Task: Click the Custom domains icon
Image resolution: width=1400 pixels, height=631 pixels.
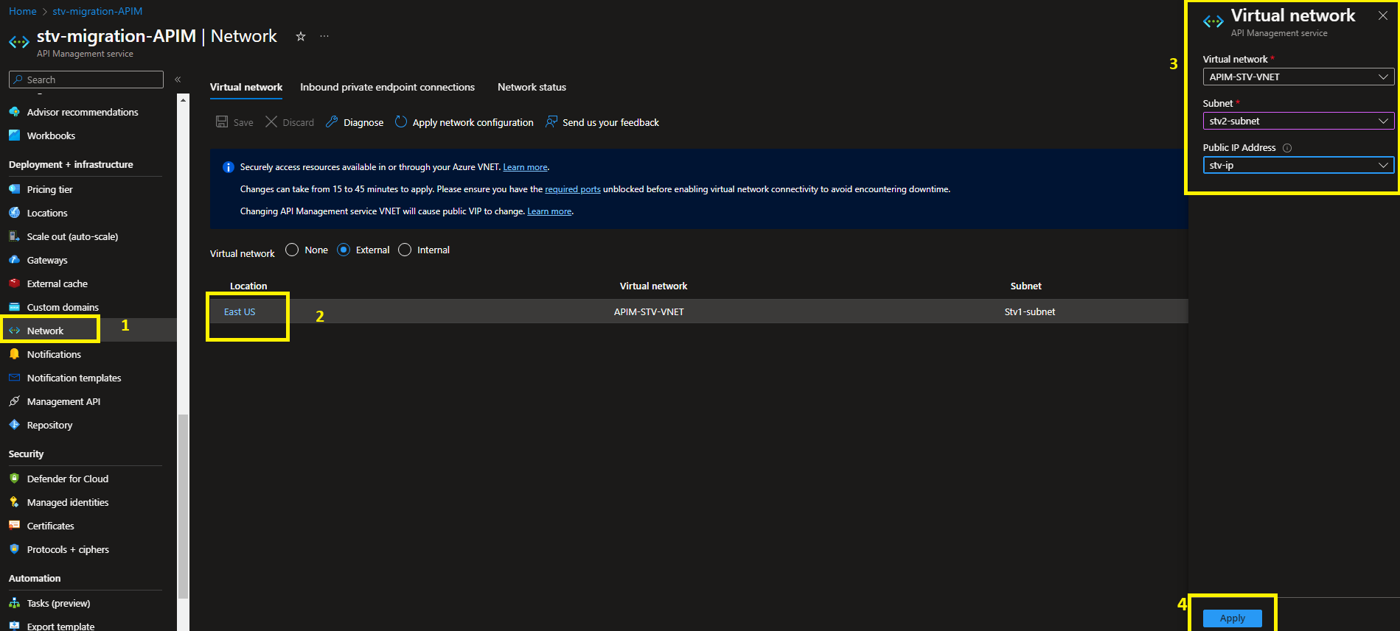Action: click(x=14, y=307)
